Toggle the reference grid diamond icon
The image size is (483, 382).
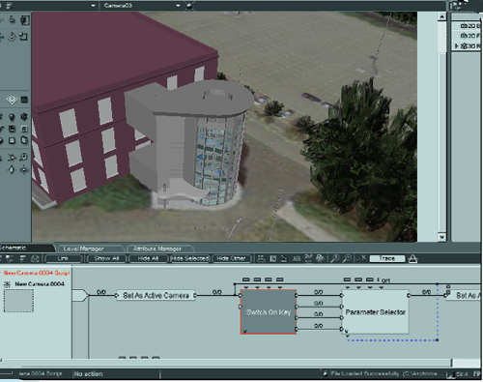coord(12,100)
